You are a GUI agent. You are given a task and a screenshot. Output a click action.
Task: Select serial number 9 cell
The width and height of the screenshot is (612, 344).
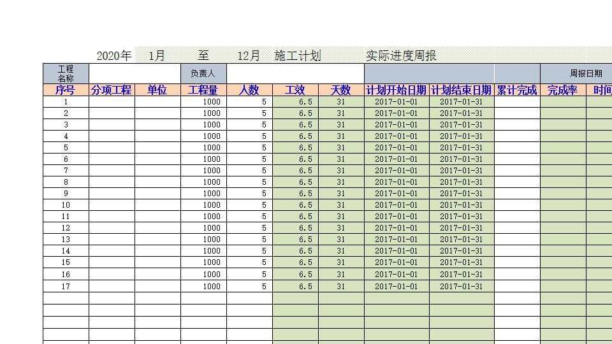(x=66, y=194)
